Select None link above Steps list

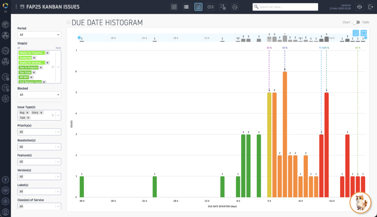point(59,48)
